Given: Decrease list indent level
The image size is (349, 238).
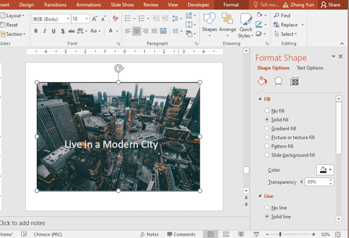Looking at the screenshot, I should pos(156,18).
